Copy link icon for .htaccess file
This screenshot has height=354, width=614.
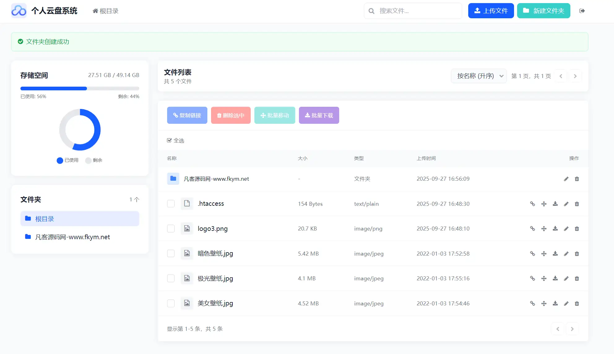point(532,204)
